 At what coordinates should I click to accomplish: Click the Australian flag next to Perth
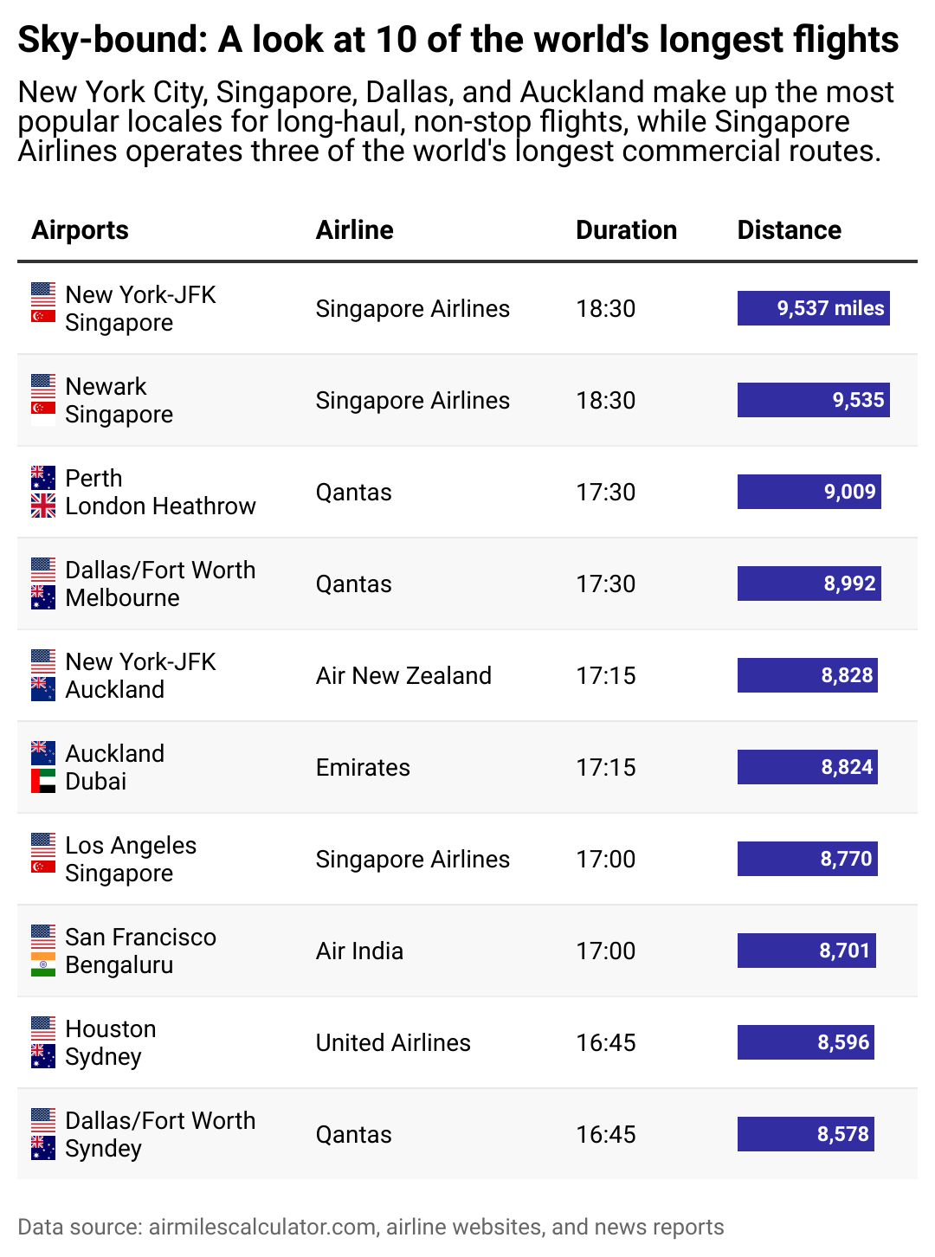43,478
